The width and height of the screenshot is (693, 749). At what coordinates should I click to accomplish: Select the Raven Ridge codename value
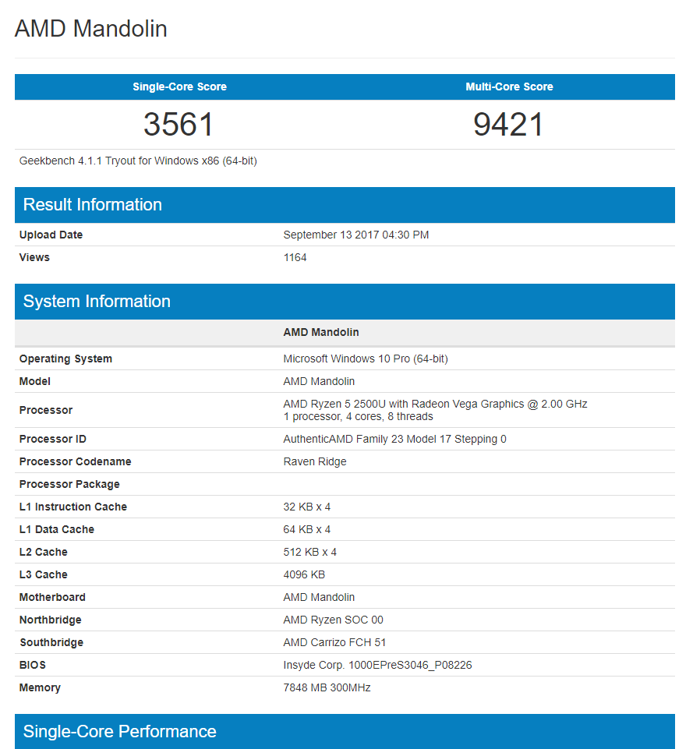[x=315, y=462]
